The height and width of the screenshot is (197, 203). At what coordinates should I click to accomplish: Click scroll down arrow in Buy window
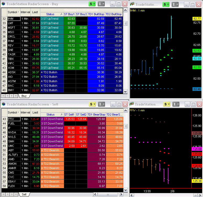coord(125,91)
